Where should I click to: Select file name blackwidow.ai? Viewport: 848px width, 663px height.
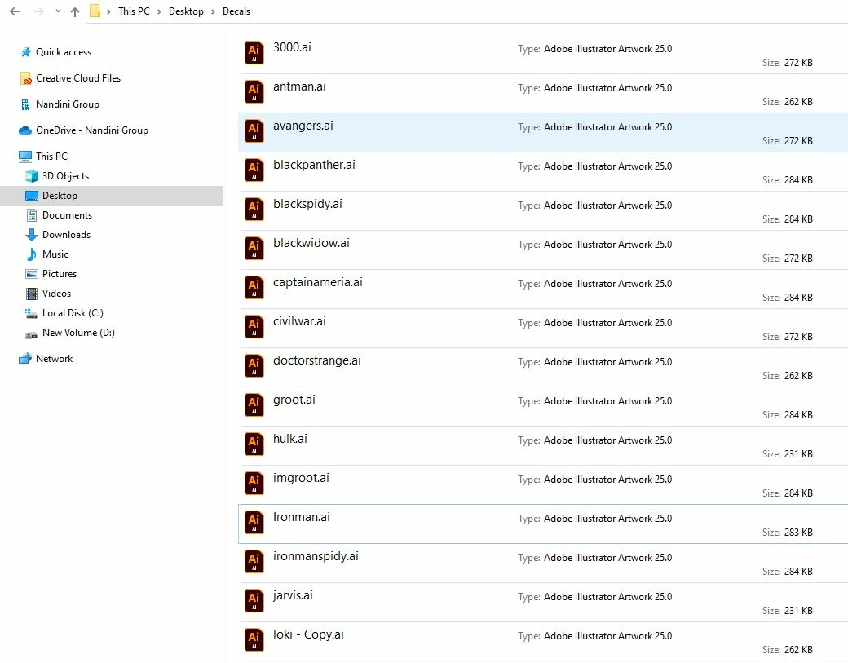(x=311, y=243)
